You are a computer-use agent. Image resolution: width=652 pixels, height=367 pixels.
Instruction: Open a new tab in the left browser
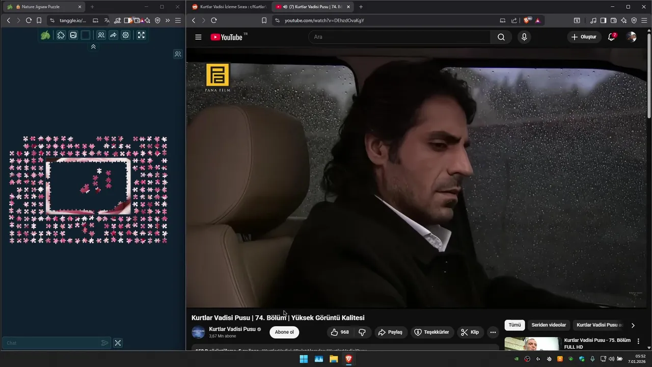tap(92, 7)
